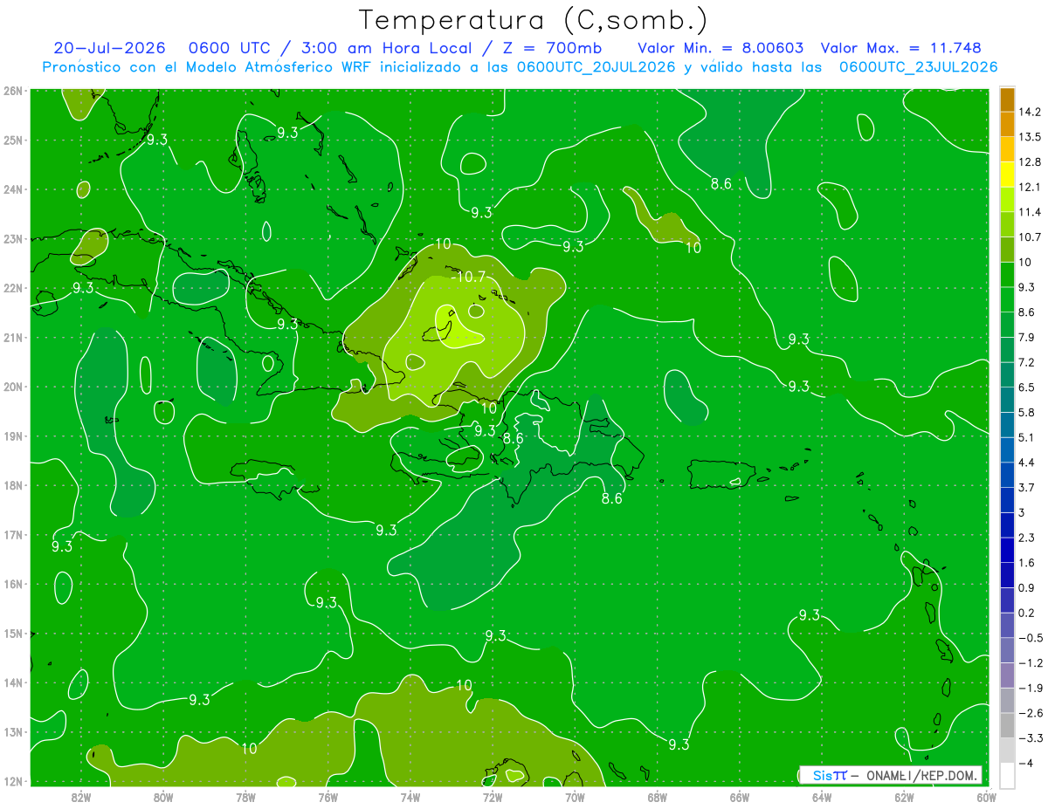
Task: Click the 62W longitude axis label
Action: click(x=904, y=797)
